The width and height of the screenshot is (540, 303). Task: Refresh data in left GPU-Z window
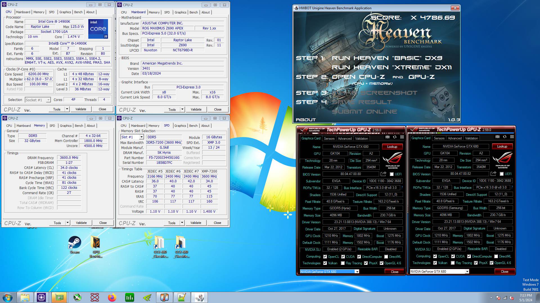pyautogui.click(x=395, y=137)
